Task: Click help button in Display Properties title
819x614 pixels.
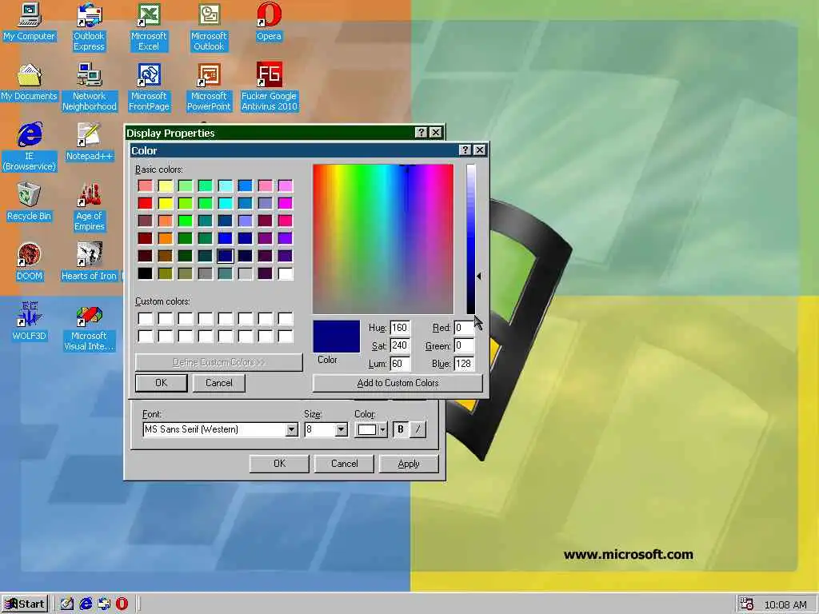Action: 421,133
